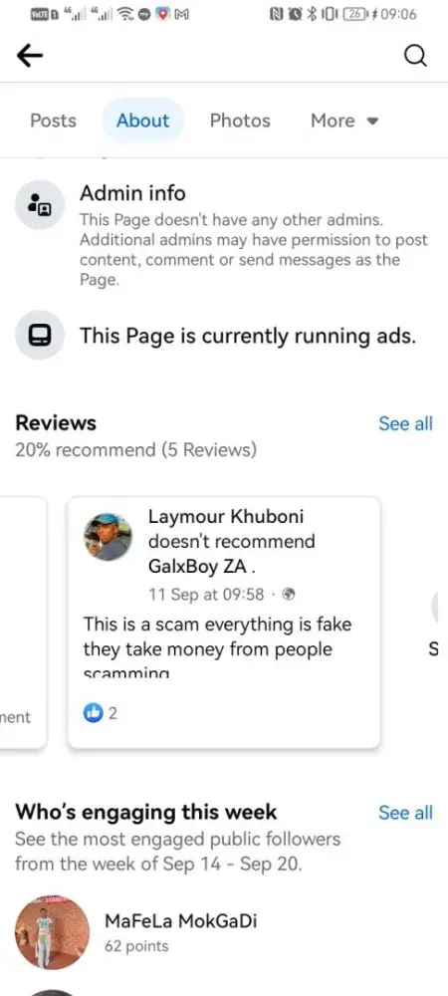Click See all next to Reviews

pyautogui.click(x=405, y=423)
